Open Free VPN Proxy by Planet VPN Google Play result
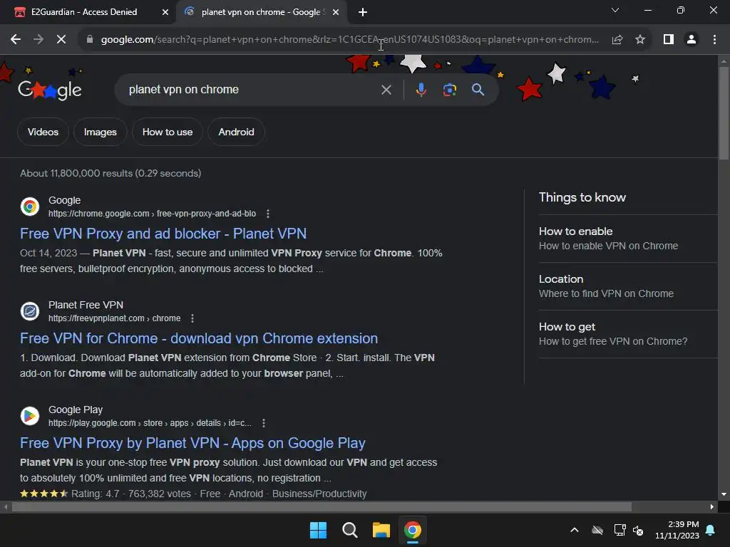Image resolution: width=730 pixels, height=547 pixels. click(192, 443)
